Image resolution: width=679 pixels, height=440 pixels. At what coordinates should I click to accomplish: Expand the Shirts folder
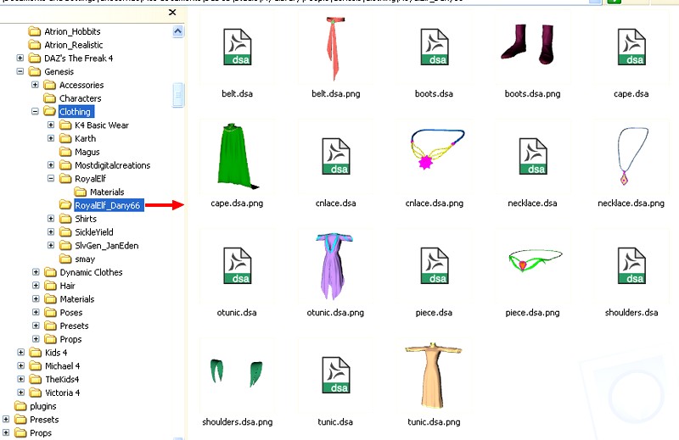51,218
